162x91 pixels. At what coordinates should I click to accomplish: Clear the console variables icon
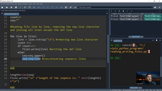click(x=156, y=40)
